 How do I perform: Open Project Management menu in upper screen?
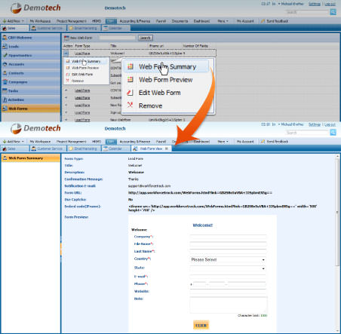tap(72, 21)
